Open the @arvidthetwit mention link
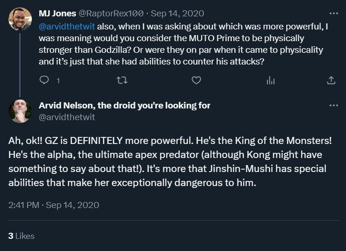346x251 pixels. tap(67, 27)
